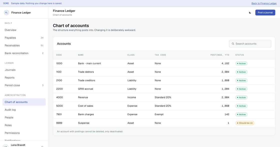Click the 4,182 postings value

click(x=225, y=63)
